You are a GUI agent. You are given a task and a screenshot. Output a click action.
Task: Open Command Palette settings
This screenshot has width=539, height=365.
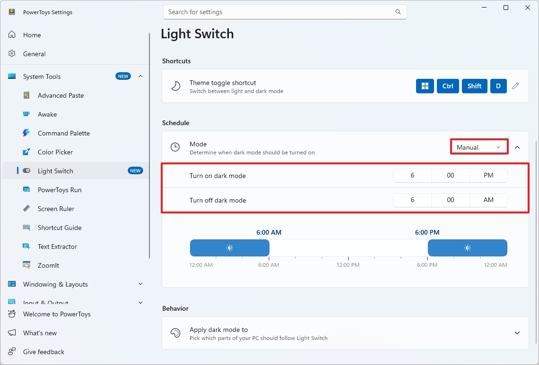click(x=64, y=133)
